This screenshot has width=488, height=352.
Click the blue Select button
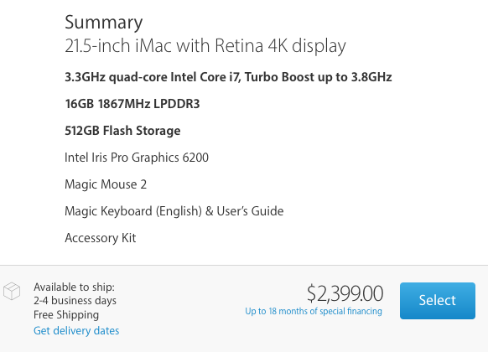437,301
